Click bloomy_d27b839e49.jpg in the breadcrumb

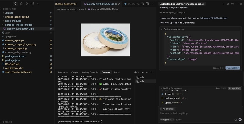click(x=105, y=9)
